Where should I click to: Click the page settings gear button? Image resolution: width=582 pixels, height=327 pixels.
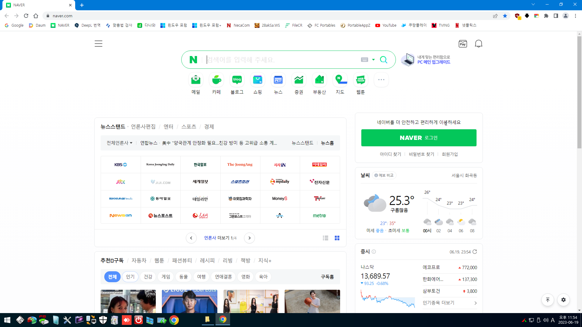click(564, 300)
